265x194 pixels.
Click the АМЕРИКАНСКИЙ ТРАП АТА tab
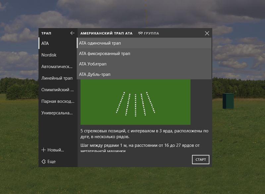pos(106,33)
